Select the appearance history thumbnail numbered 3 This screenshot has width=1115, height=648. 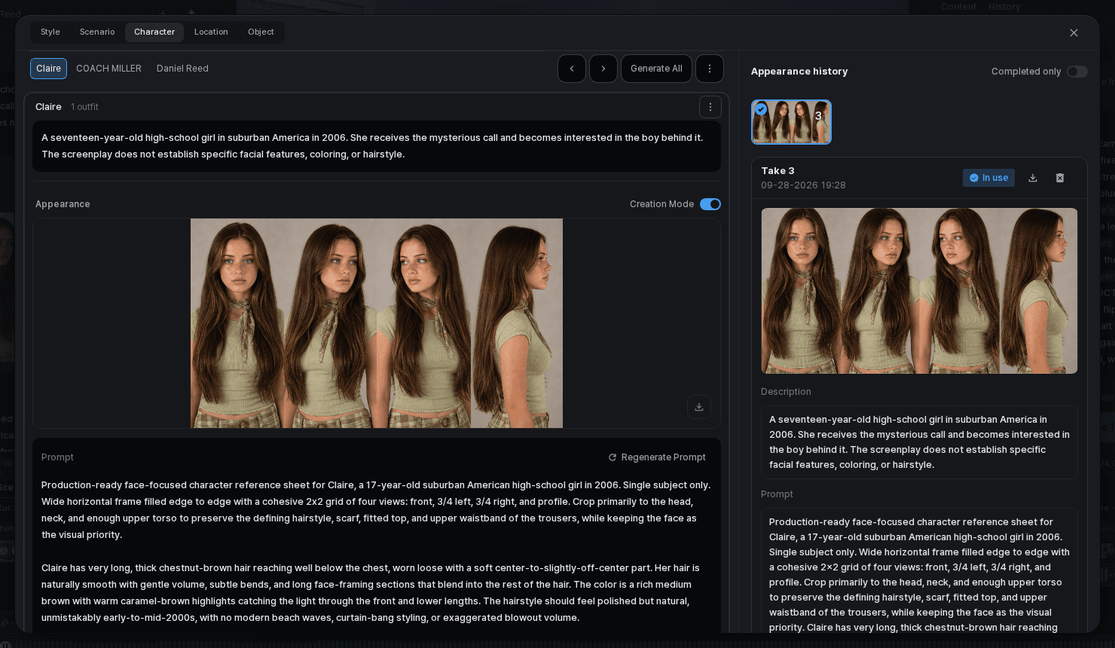point(791,122)
